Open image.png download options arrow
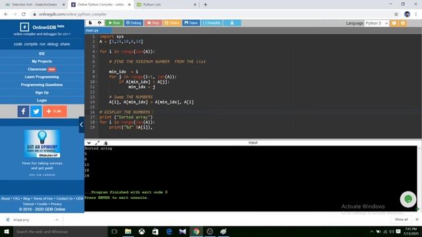The width and height of the screenshot is (422, 237). pyautogui.click(x=57, y=220)
